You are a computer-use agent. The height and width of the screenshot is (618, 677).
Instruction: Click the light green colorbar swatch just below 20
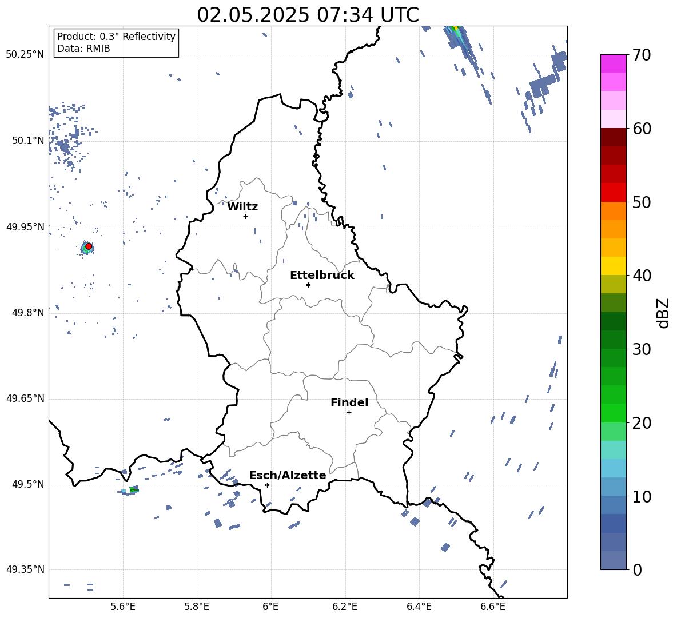(613, 432)
